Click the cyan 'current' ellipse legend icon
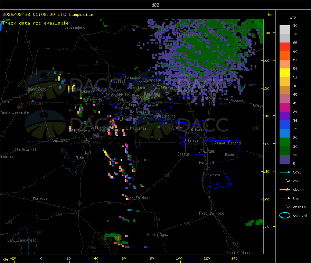Image resolution: width=311 pixels, height=263 pixels. pos(285,215)
